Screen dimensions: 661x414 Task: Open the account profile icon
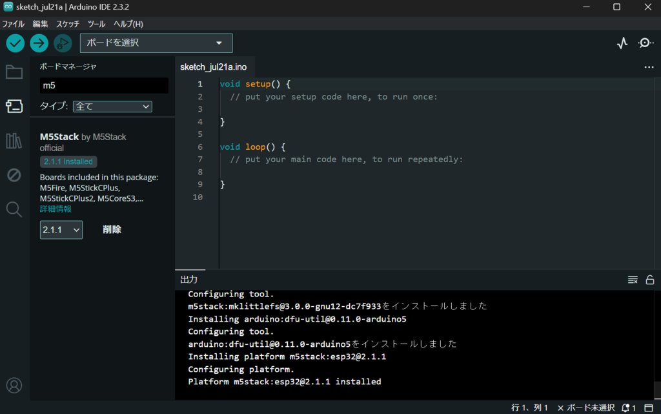pyautogui.click(x=14, y=386)
